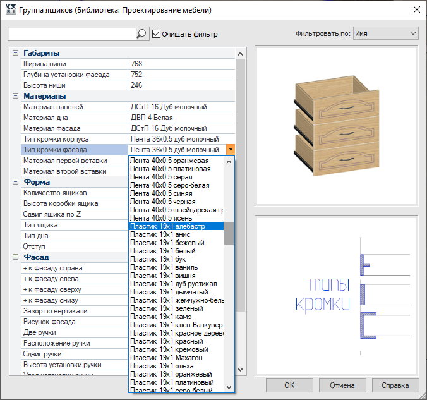Viewport: 427px width, 400px height.
Task: Click the property grid scroll-down arrow
Action: [240, 370]
